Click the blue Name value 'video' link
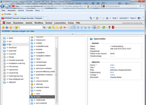146x105 pixels. [112, 65]
